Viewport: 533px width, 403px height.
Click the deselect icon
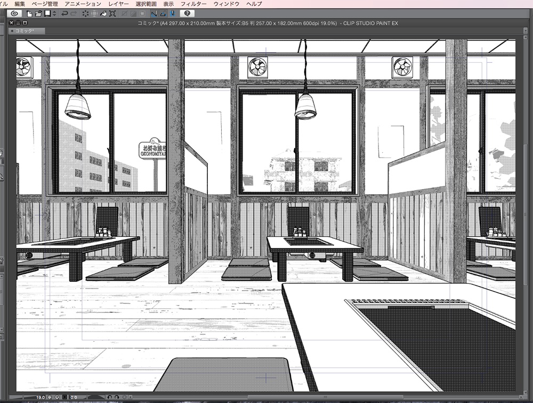[x=124, y=14]
